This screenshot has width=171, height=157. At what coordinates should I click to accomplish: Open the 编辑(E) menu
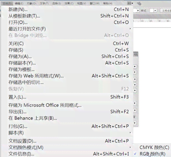click(x=19, y=3)
